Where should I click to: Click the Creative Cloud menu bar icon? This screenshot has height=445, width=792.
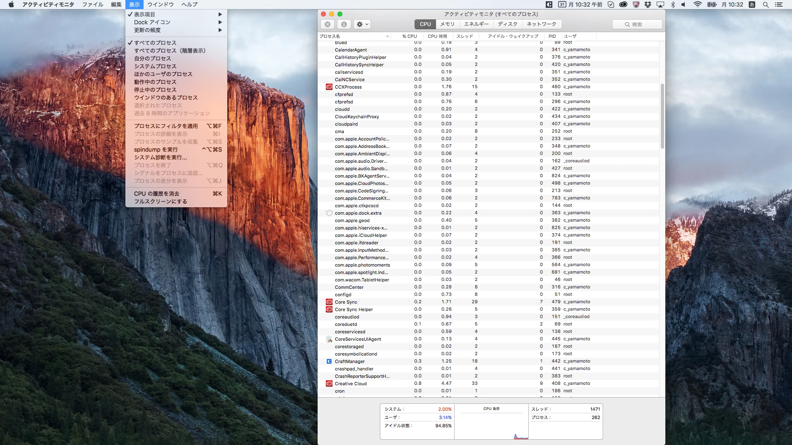tap(623, 5)
